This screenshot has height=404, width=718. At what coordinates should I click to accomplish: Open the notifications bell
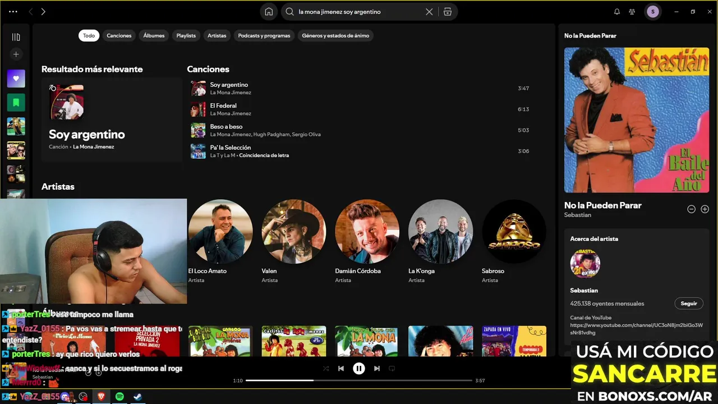pyautogui.click(x=617, y=12)
